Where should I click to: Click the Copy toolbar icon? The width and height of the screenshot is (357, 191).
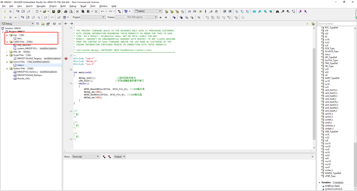tap(83, 11)
